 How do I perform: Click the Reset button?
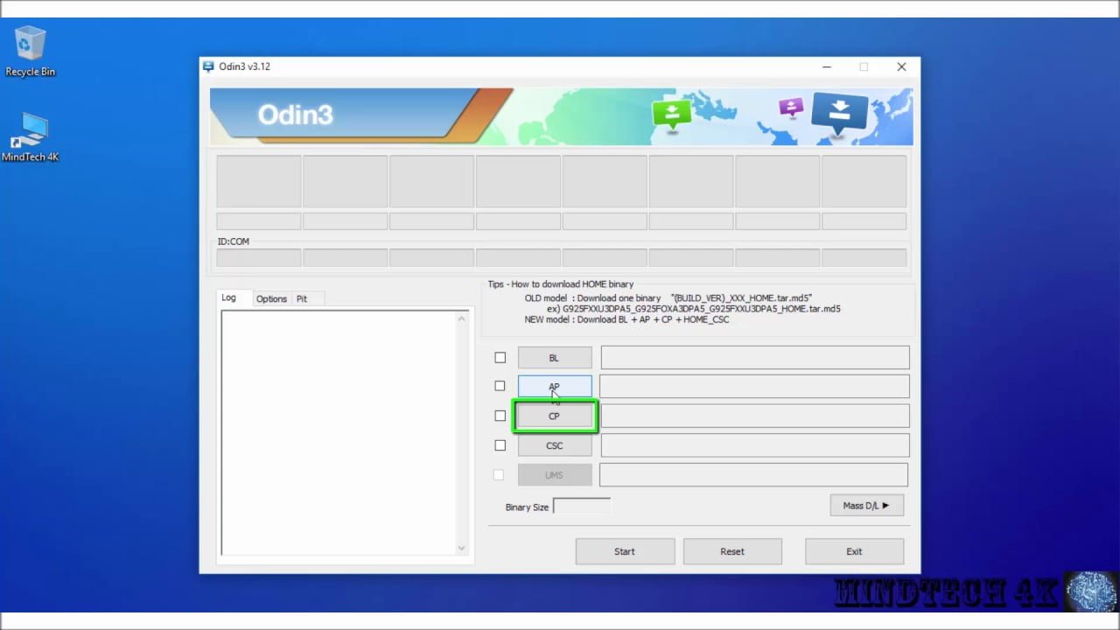coord(732,551)
